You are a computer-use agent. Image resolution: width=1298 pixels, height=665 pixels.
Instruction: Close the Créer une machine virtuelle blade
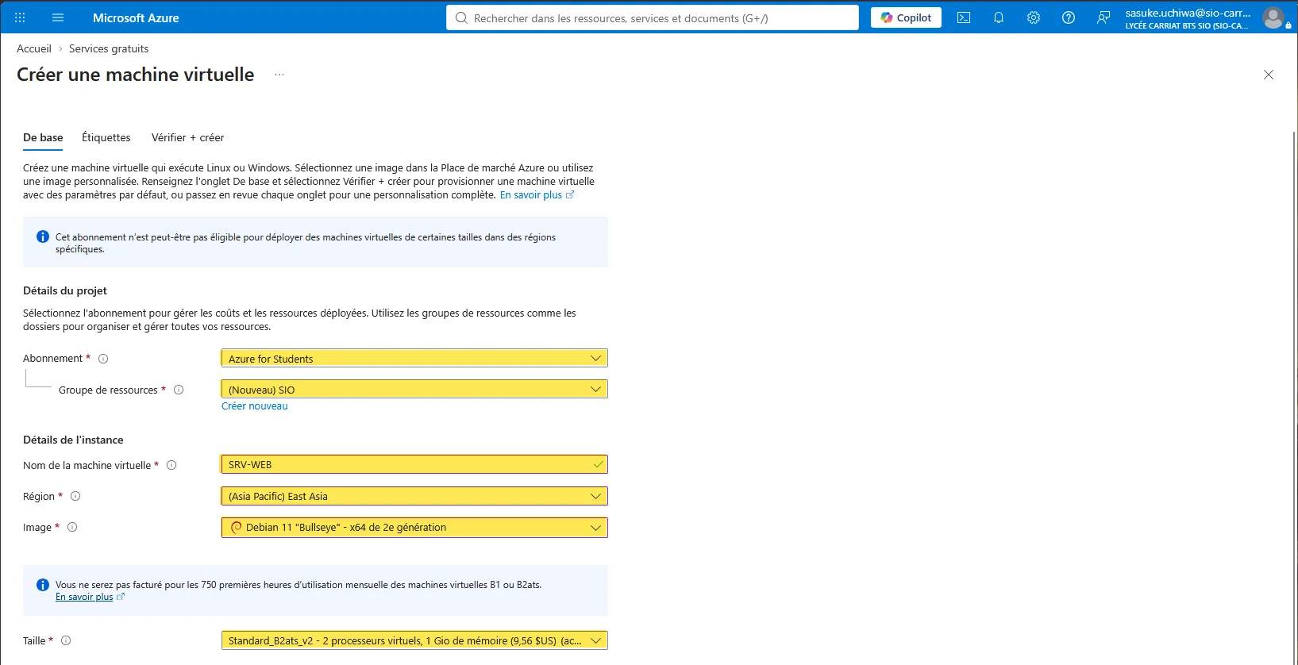tap(1269, 75)
